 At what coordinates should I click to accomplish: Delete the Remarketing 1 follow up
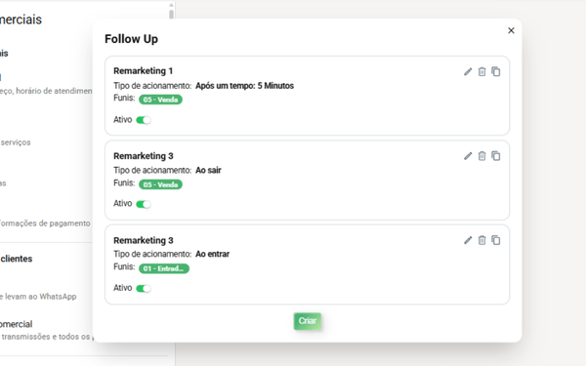[482, 71]
